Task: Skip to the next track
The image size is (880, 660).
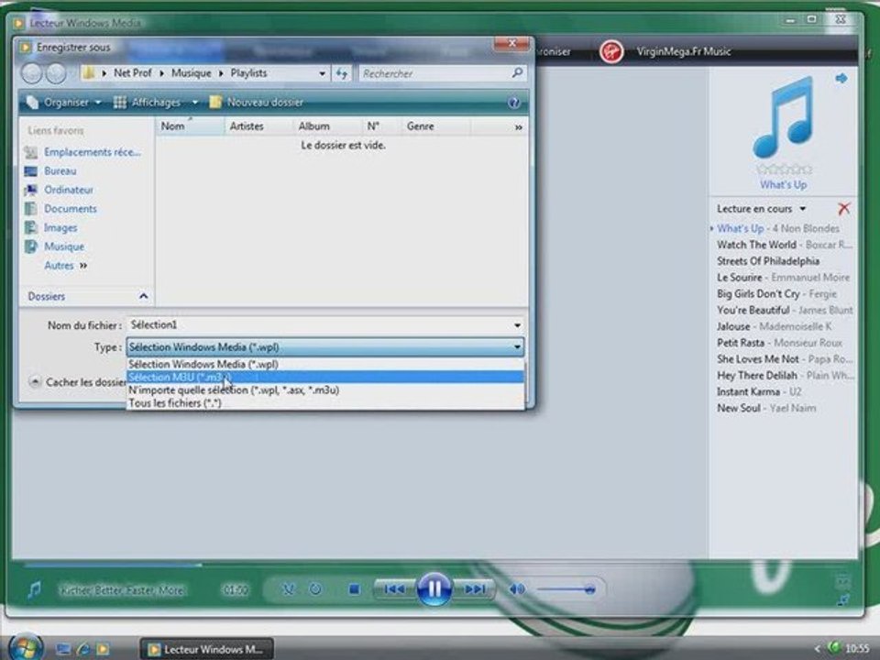Action: click(x=474, y=588)
